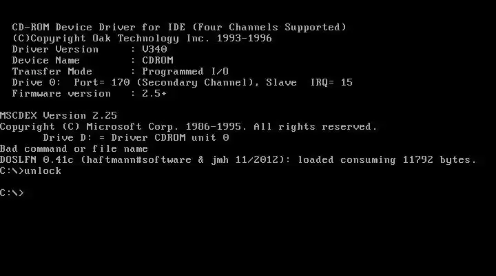Click the 'MSCDEX Version 2.25' text

tap(59, 115)
